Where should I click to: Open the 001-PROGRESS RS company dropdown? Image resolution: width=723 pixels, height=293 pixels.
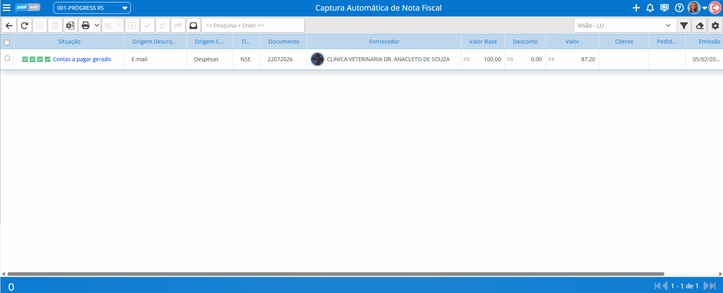point(92,8)
